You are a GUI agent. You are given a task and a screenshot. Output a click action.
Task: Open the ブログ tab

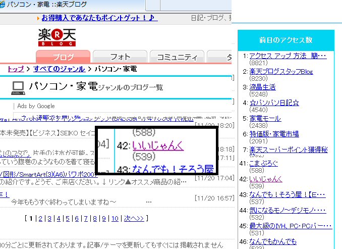tap(63, 57)
